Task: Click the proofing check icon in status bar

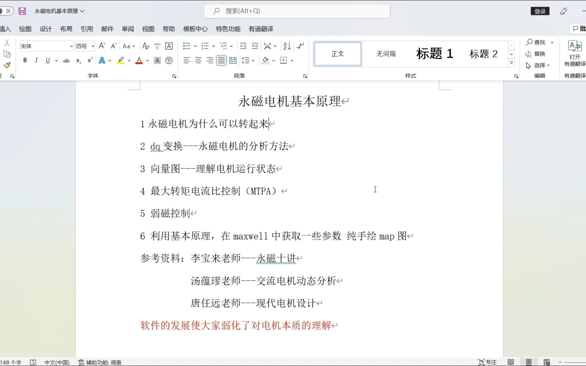Action: pos(33,362)
